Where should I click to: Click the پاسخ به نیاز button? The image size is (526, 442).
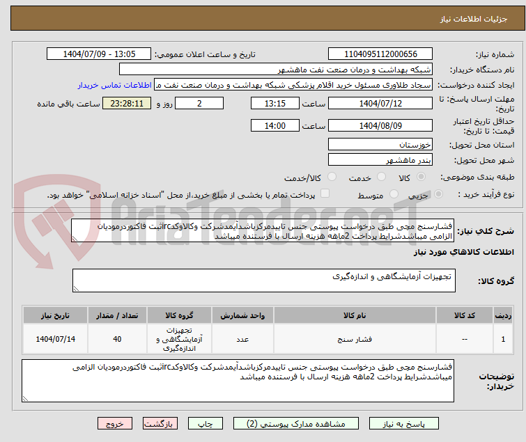pyautogui.click(x=404, y=424)
